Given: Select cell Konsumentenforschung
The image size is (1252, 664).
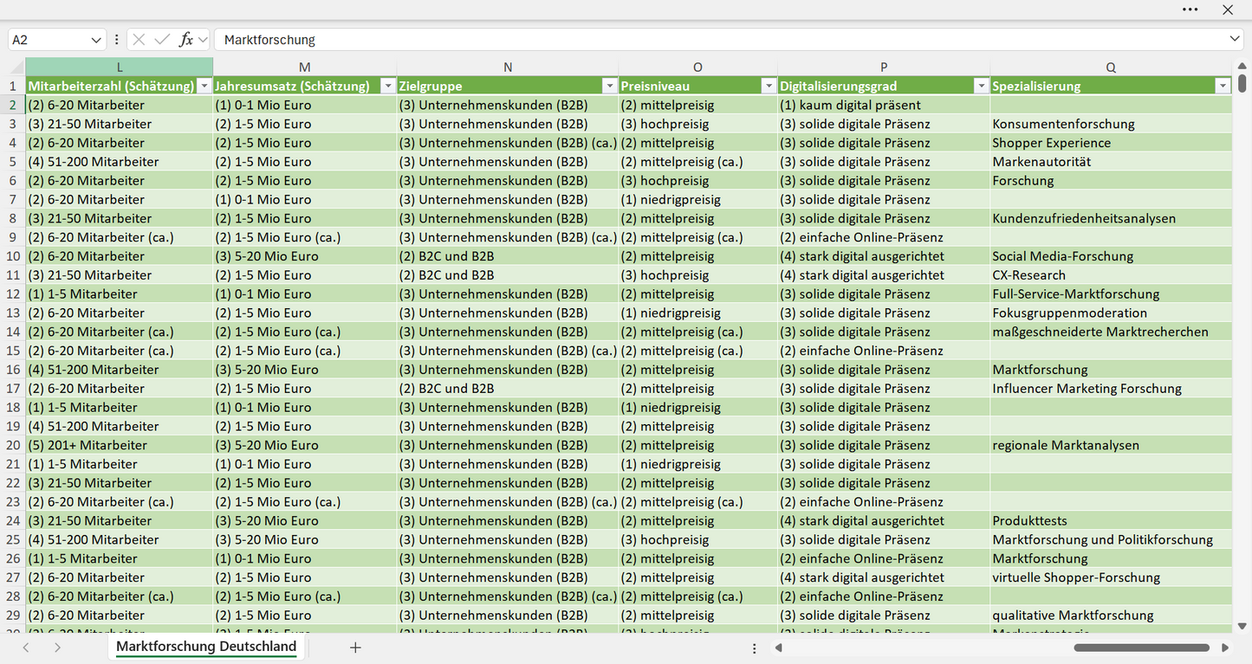Looking at the screenshot, I should pos(1111,124).
